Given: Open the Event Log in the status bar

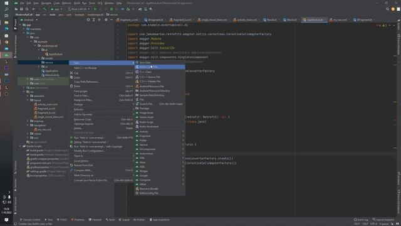Looking at the screenshot, I should click(x=361, y=220).
